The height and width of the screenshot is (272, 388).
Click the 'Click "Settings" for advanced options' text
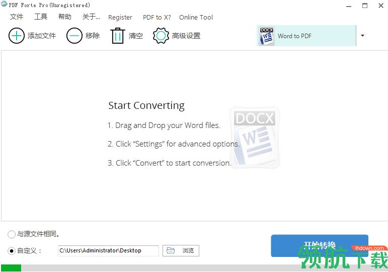(174, 144)
